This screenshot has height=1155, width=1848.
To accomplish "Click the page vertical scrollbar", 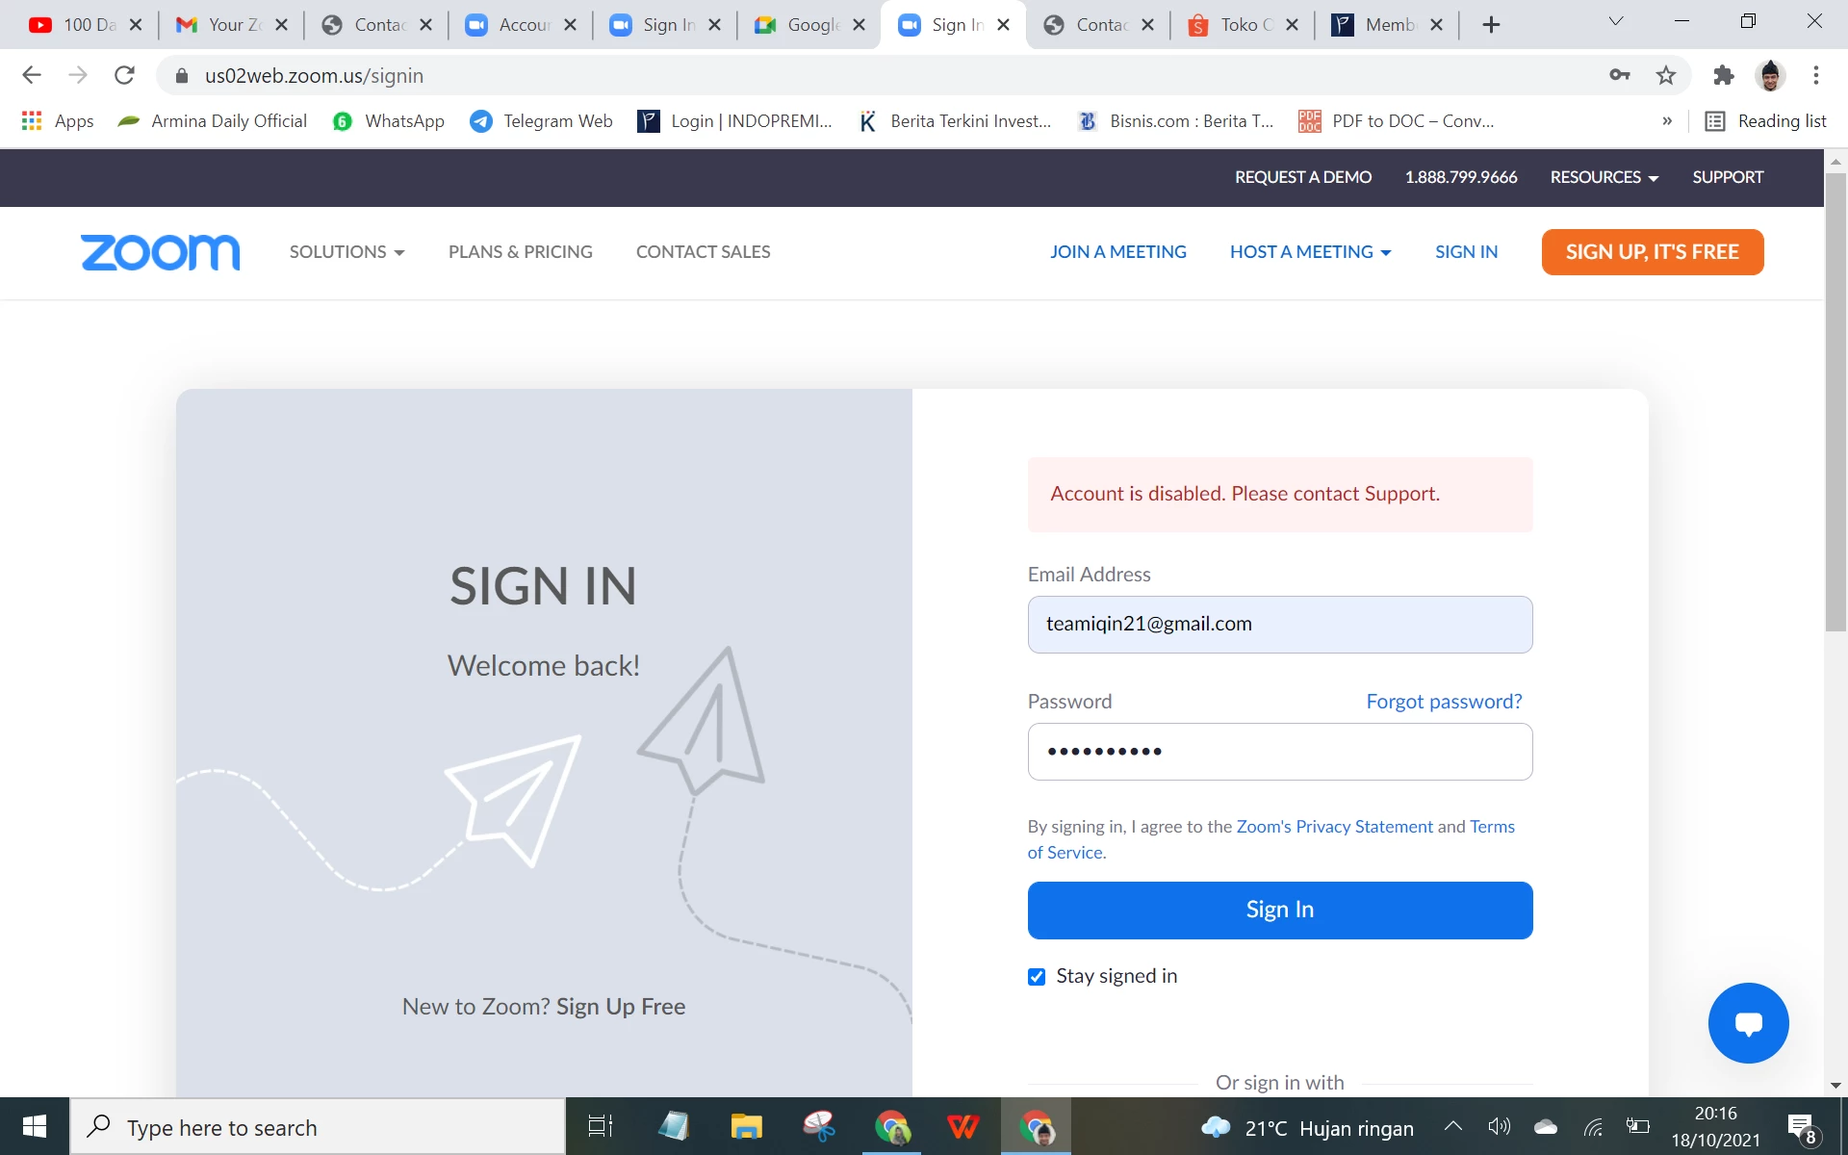I will pyautogui.click(x=1835, y=402).
